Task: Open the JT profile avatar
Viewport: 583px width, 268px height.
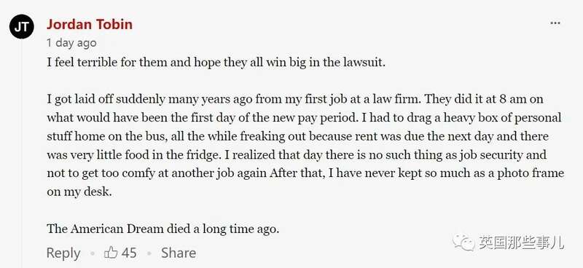Action: [x=22, y=27]
